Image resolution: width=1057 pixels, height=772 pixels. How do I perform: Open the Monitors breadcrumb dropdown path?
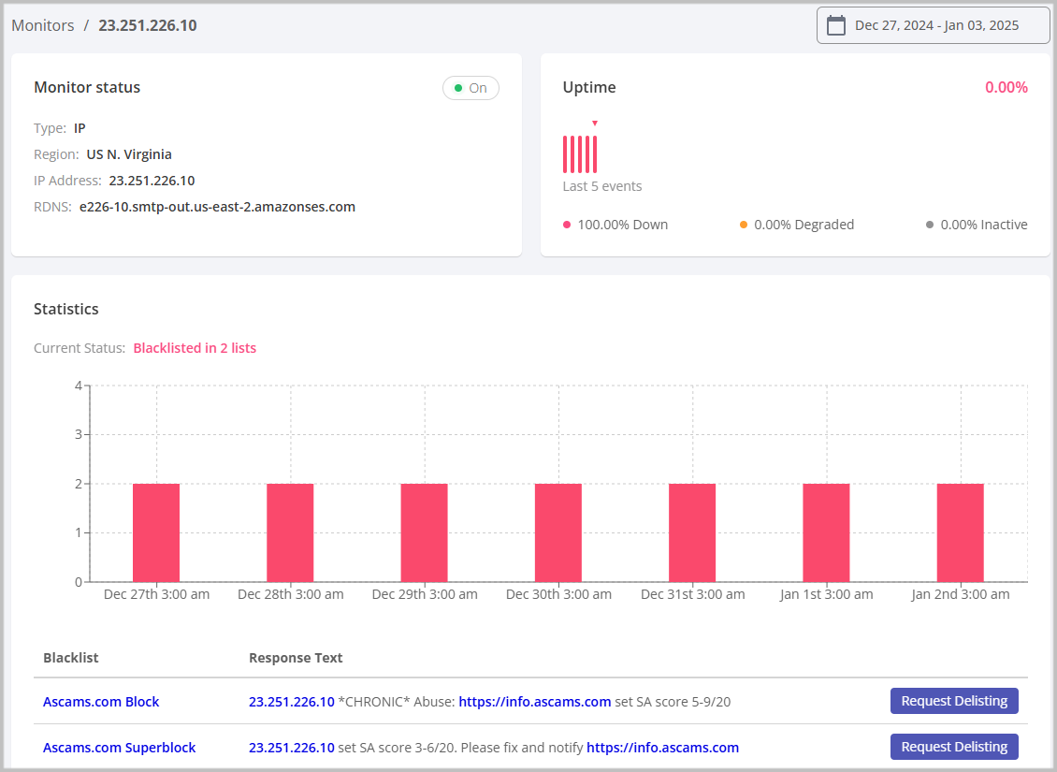pos(42,25)
